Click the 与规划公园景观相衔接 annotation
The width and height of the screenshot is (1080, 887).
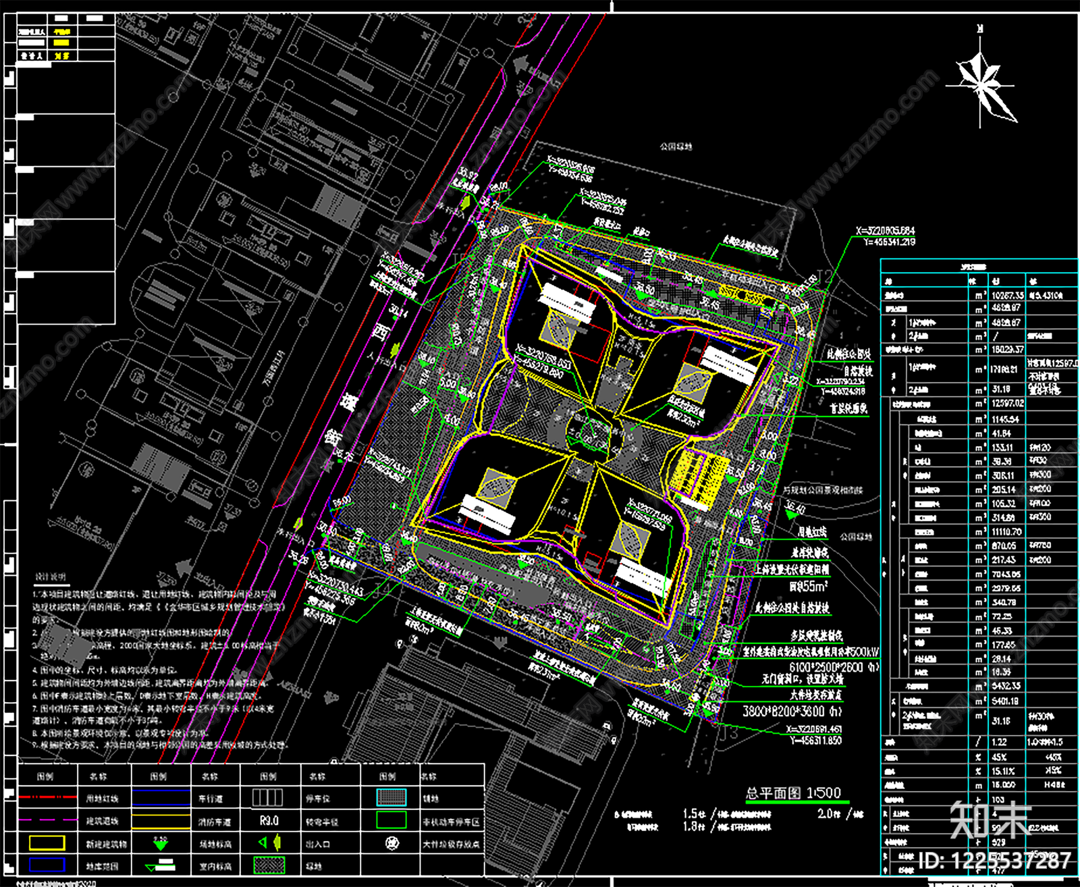point(823,490)
